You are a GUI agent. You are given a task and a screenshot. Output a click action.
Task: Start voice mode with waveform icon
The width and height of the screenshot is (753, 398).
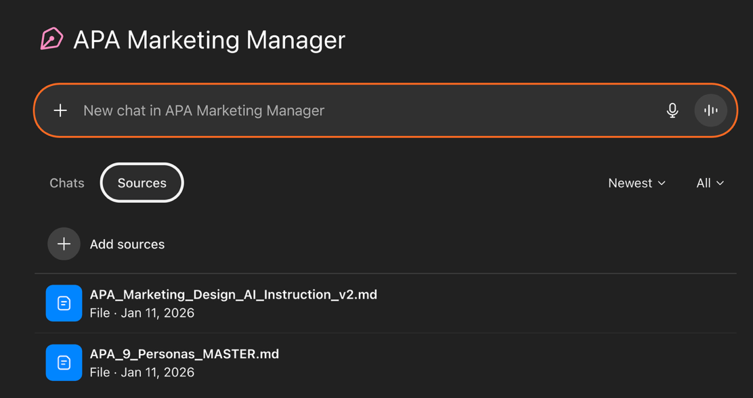pos(710,110)
